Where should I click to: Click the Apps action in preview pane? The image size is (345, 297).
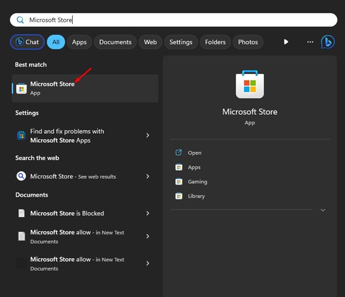click(x=194, y=168)
